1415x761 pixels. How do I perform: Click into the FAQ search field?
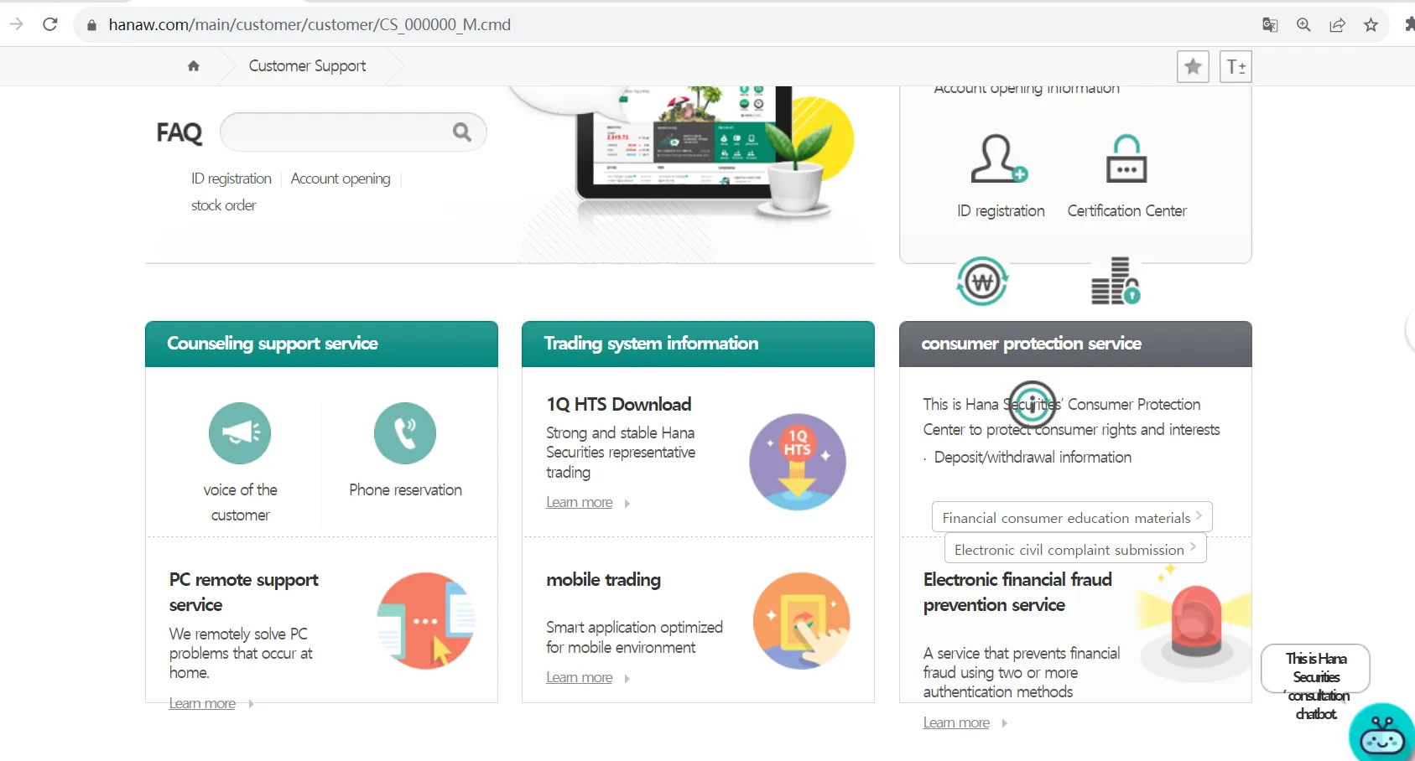click(x=336, y=132)
